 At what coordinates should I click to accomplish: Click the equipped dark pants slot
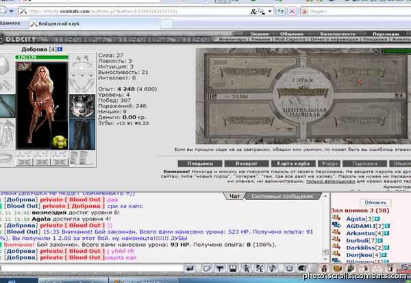pyautogui.click(x=82, y=134)
